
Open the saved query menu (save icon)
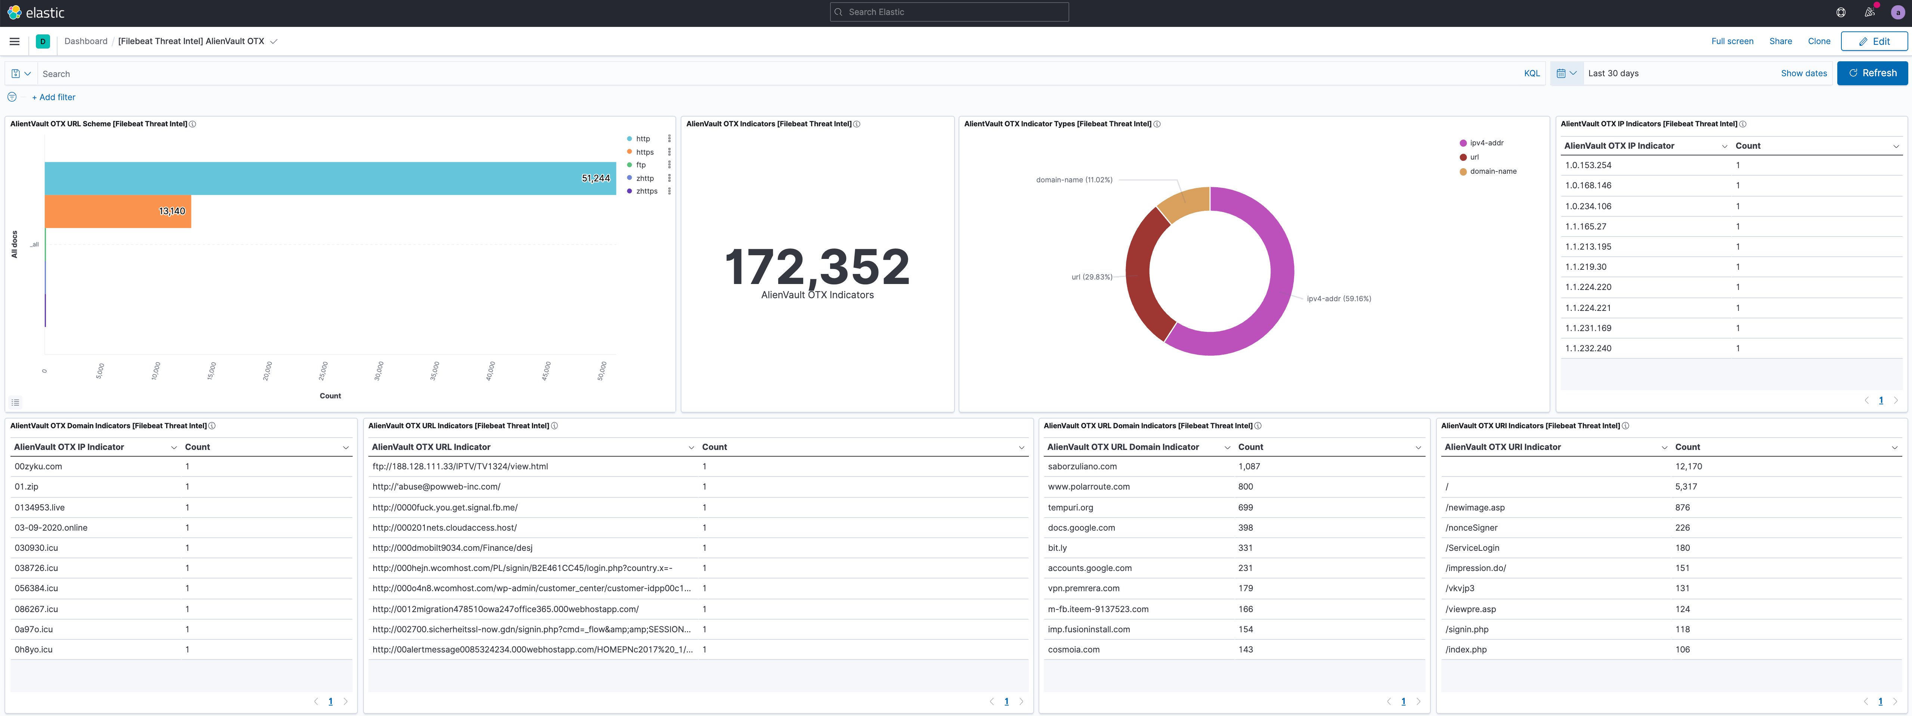[x=16, y=73]
